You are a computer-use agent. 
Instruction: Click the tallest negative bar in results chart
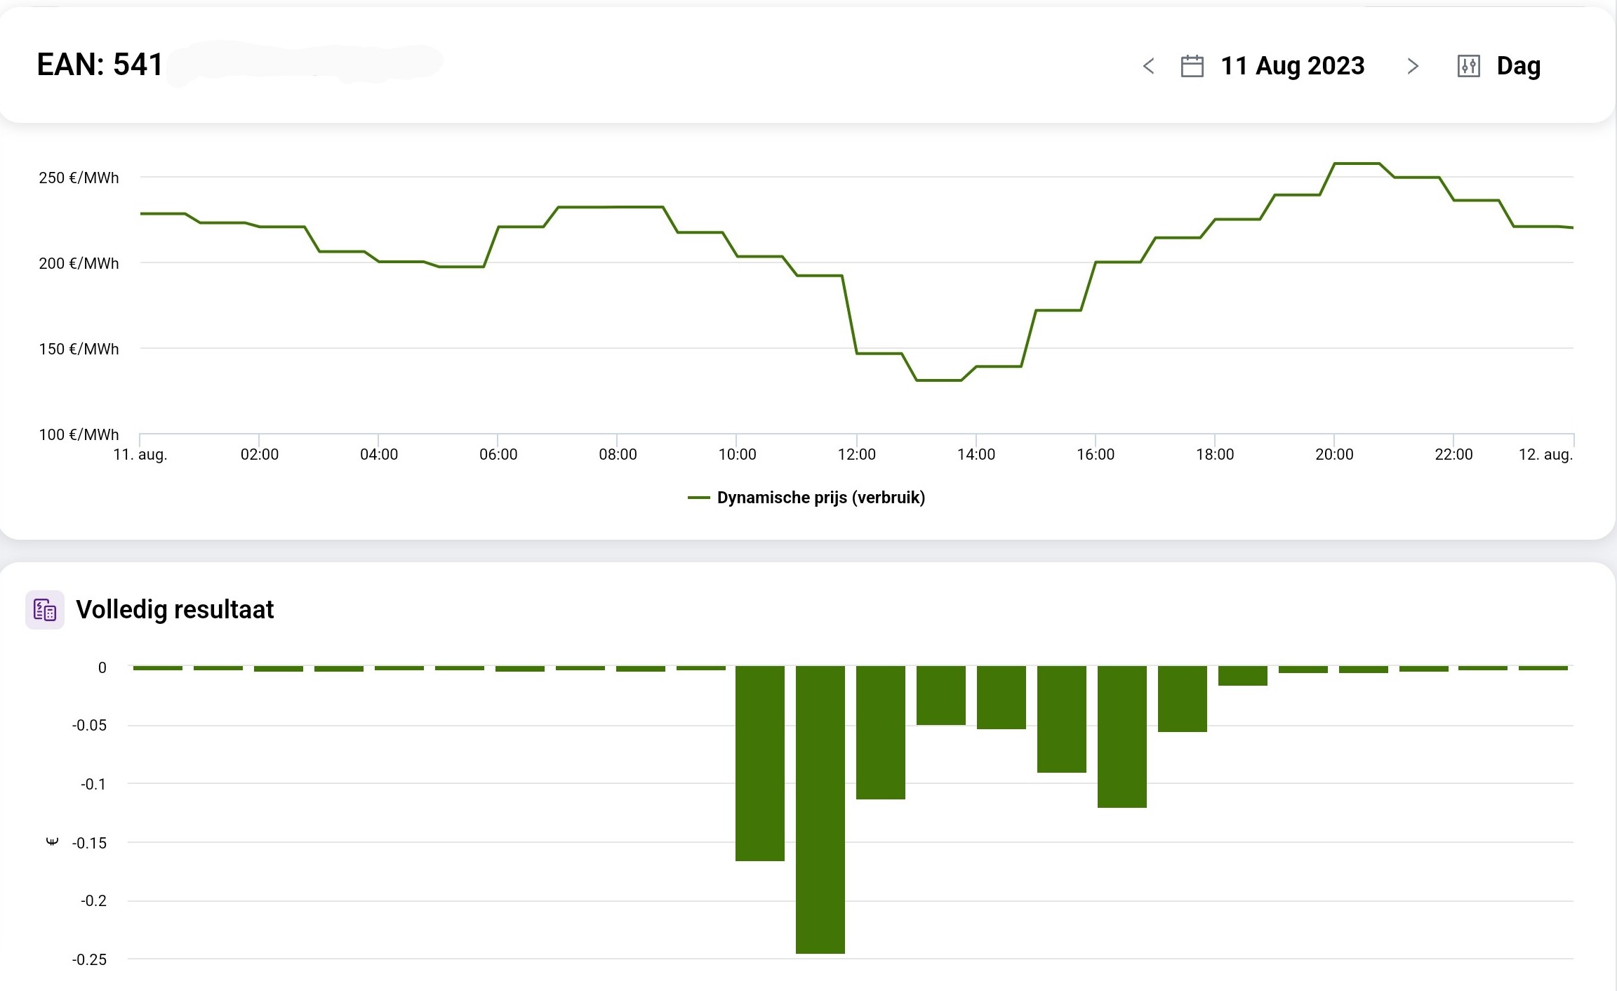820,809
